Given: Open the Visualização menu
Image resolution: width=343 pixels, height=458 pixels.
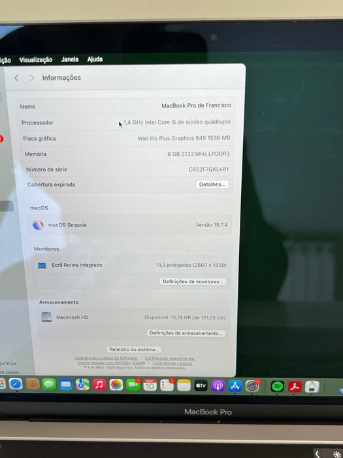Looking at the screenshot, I should pyautogui.click(x=35, y=60).
